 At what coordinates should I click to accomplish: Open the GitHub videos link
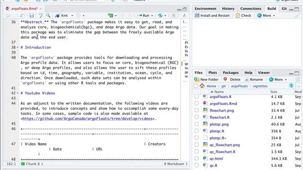(88, 119)
